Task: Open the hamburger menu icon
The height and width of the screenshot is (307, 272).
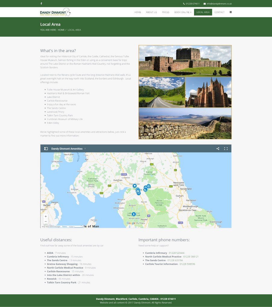Action: coord(231,12)
